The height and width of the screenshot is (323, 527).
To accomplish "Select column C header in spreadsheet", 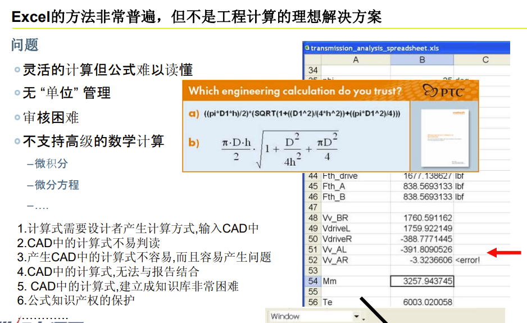I will point(485,60).
